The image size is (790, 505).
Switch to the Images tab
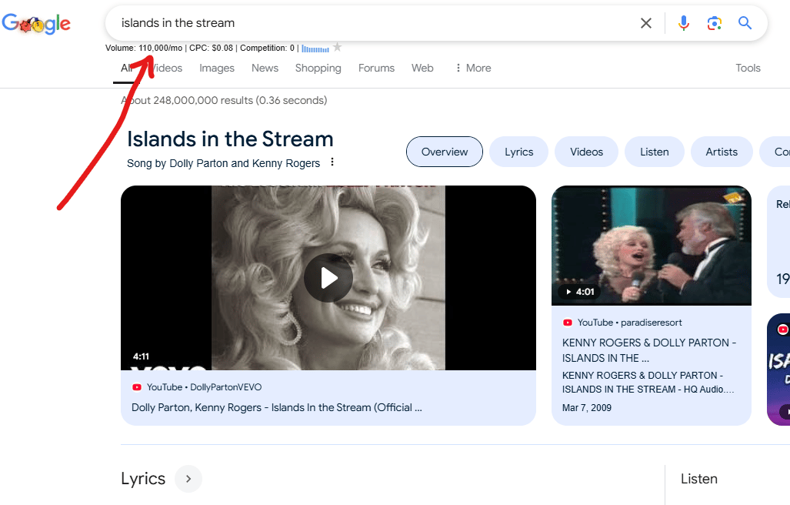tap(217, 68)
